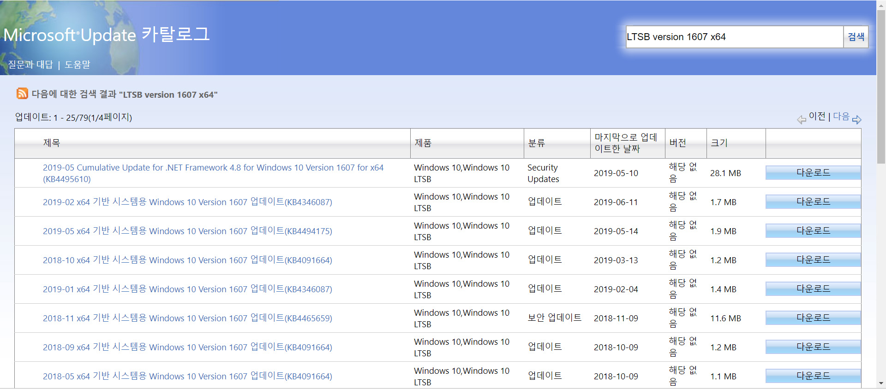Click the page scrollbar up arrow
The height and width of the screenshot is (389, 886).
[881, 5]
